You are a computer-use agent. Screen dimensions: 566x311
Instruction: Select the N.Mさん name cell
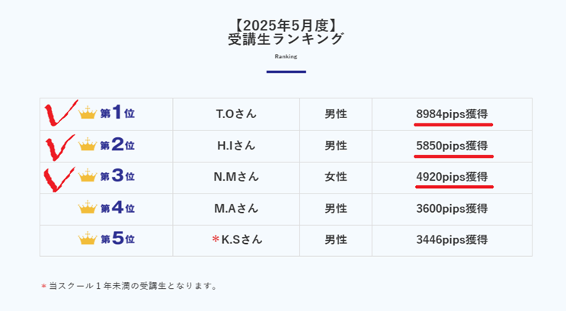pyautogui.click(x=236, y=178)
